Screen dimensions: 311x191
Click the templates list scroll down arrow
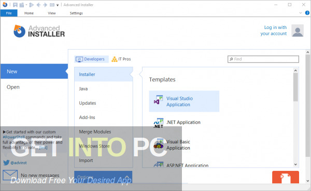click(295, 165)
